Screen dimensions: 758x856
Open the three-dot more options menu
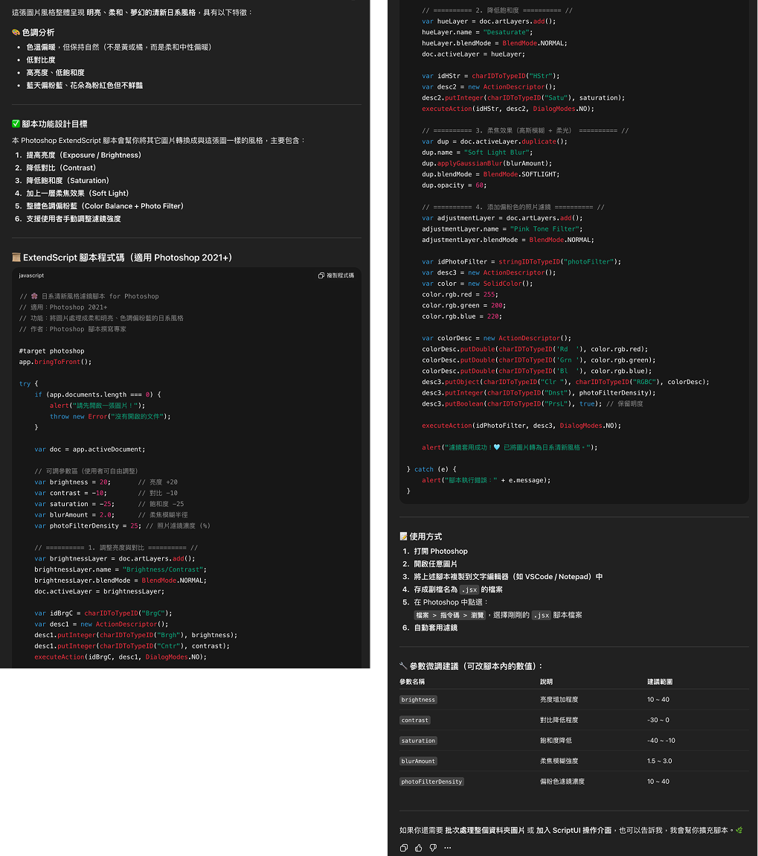(x=448, y=848)
